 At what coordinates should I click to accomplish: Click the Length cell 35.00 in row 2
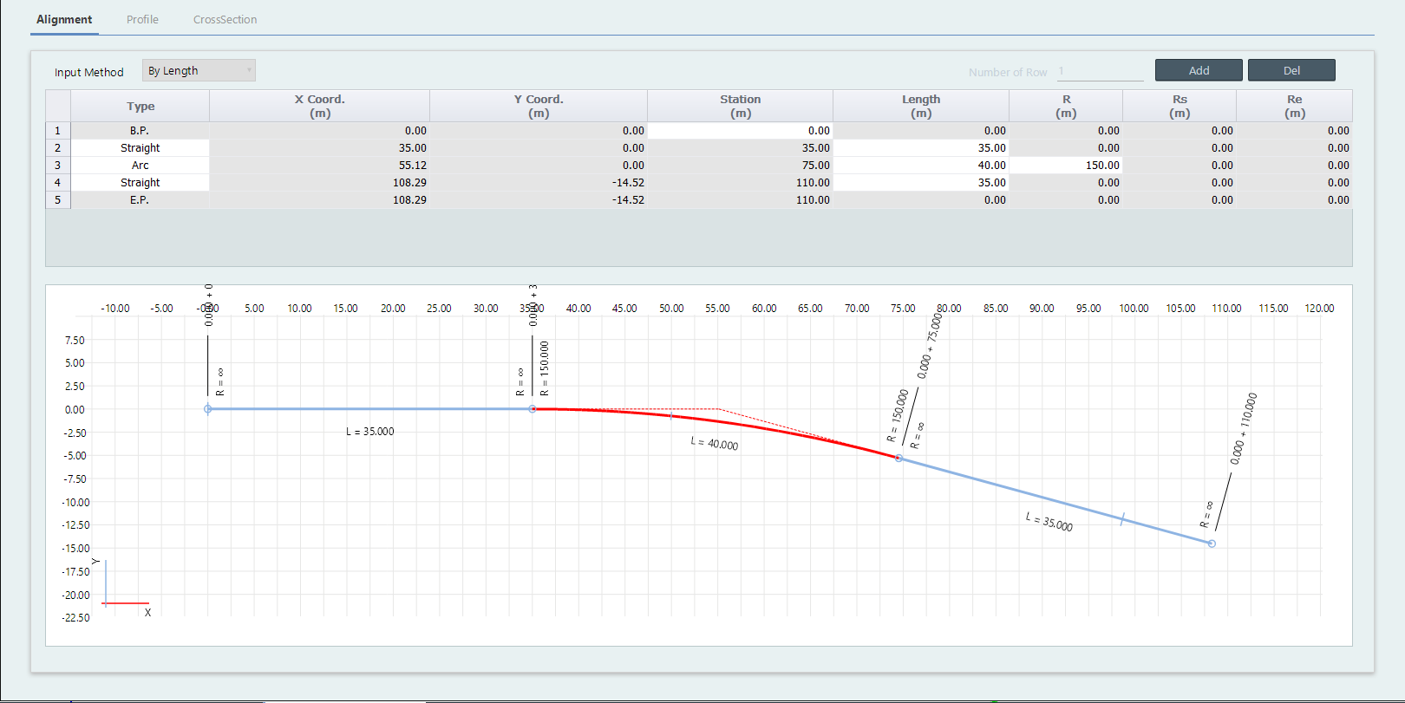click(x=921, y=148)
